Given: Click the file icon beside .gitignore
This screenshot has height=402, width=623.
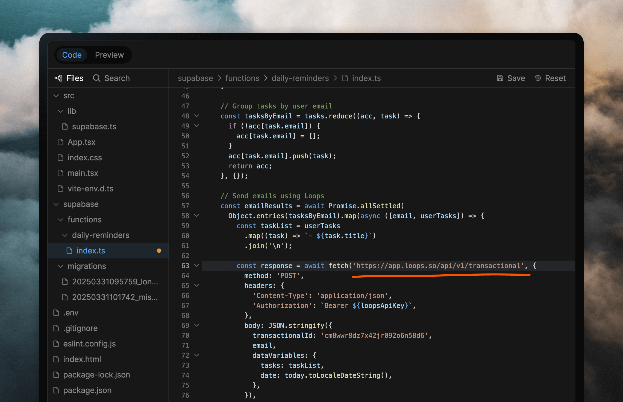Looking at the screenshot, I should [56, 328].
